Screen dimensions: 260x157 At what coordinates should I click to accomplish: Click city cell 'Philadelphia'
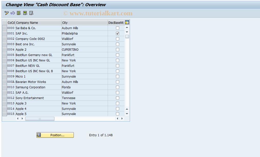point(85,34)
